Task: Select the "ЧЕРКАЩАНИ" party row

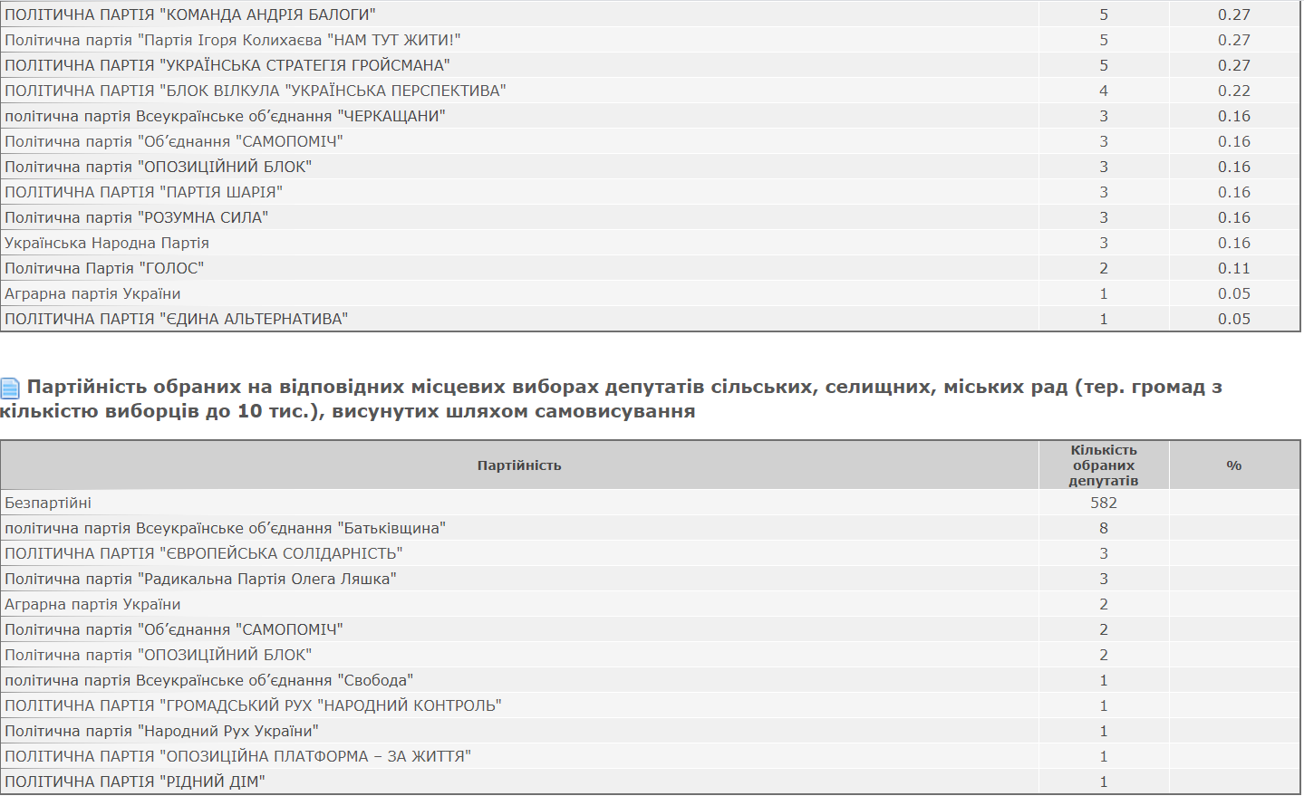Action: (x=225, y=117)
